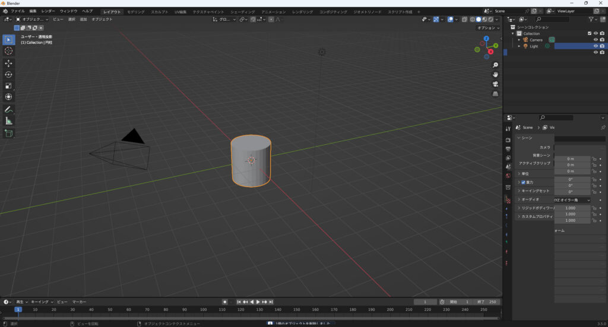This screenshot has height=327, width=608.
Task: Select the Move tool
Action: point(8,63)
